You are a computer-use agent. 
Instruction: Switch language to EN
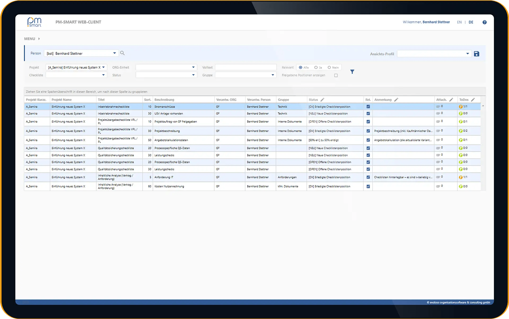(459, 22)
